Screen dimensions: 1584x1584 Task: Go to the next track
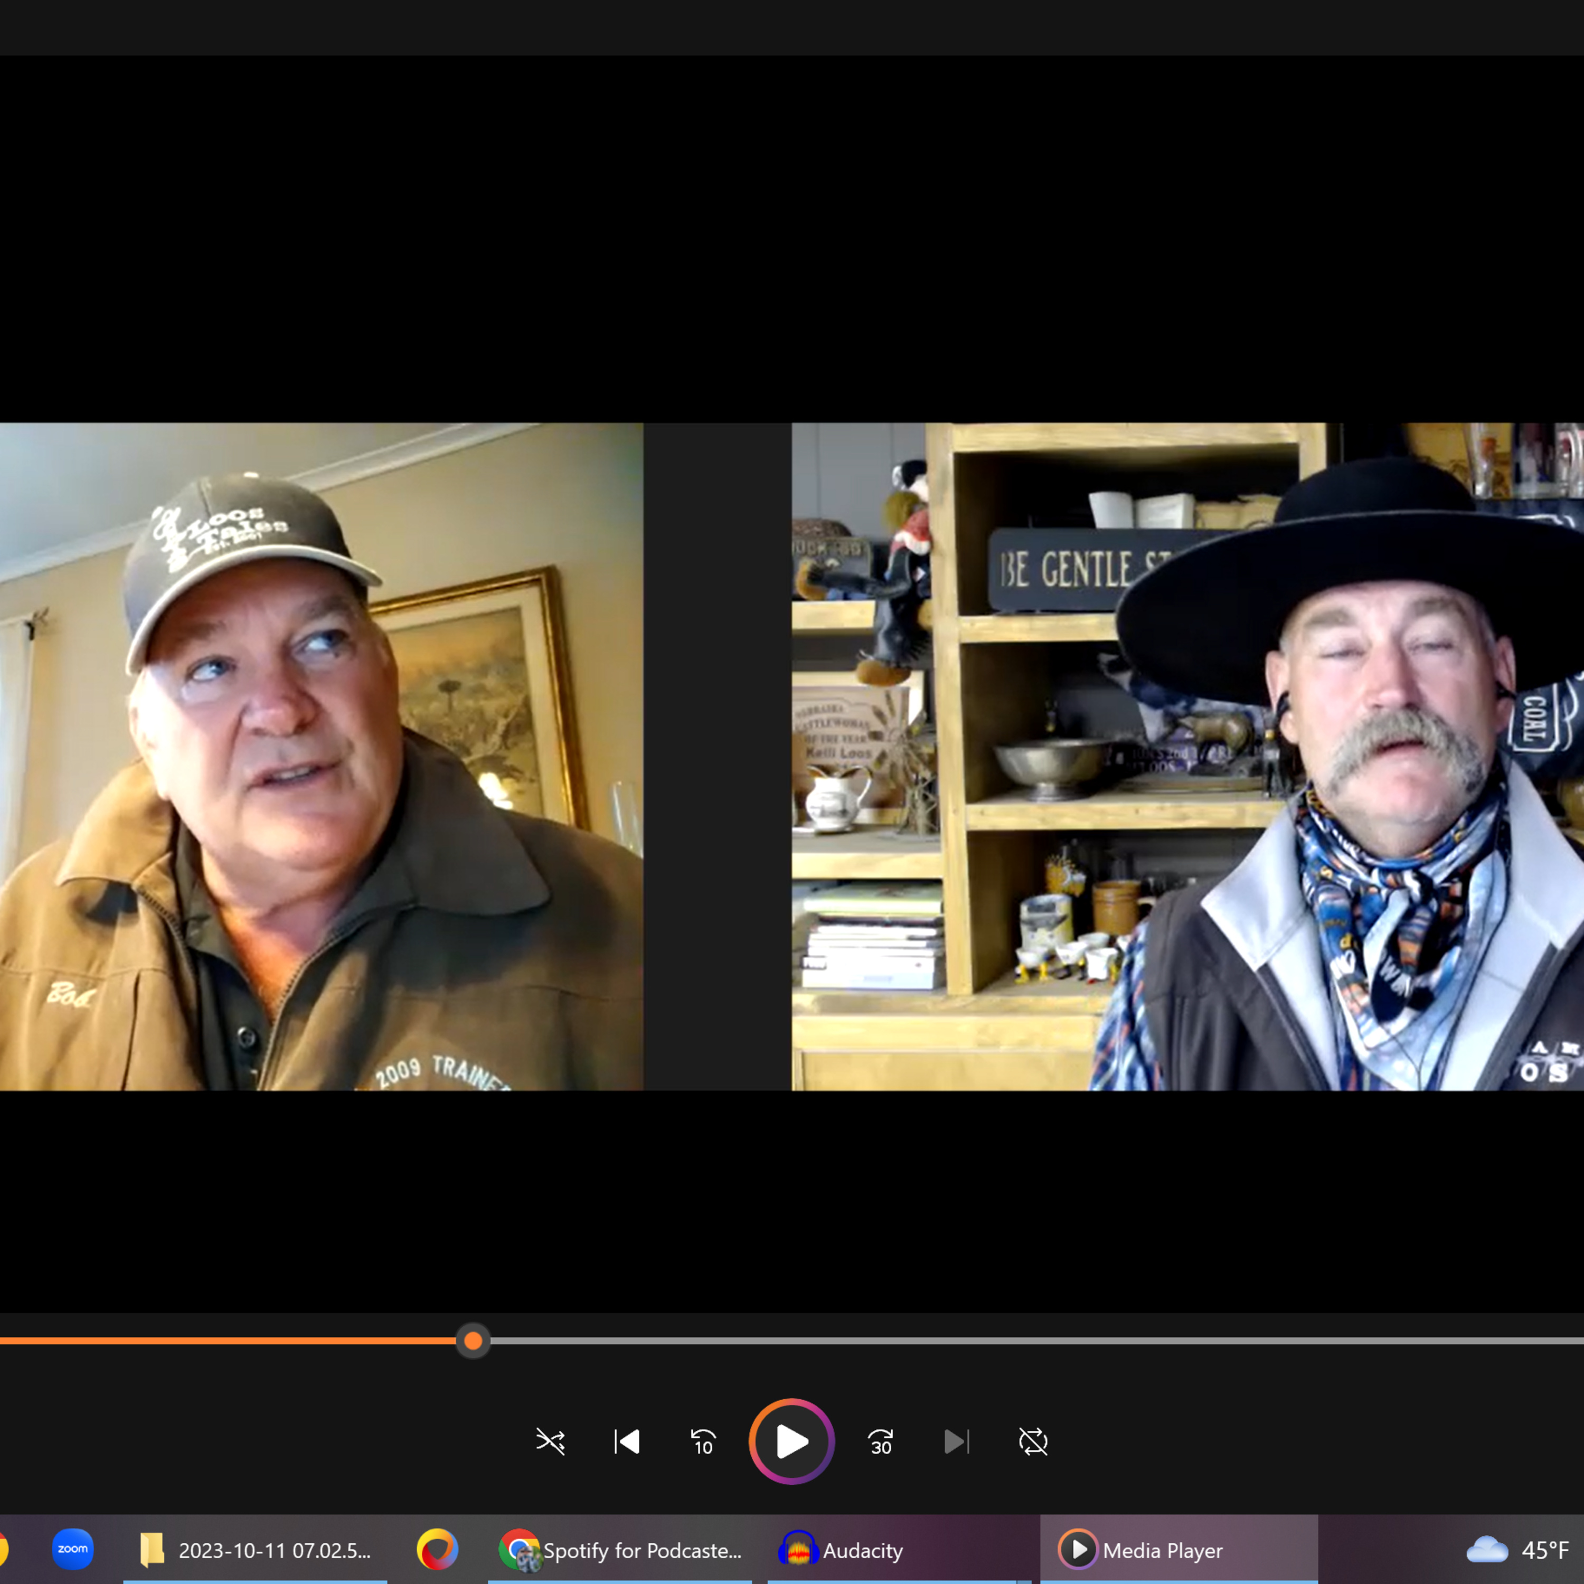(956, 1441)
